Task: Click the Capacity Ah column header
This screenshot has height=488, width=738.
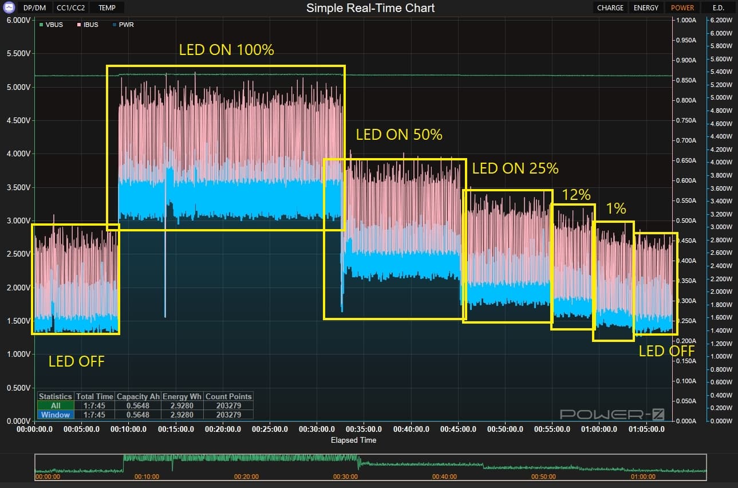Action: [x=138, y=396]
